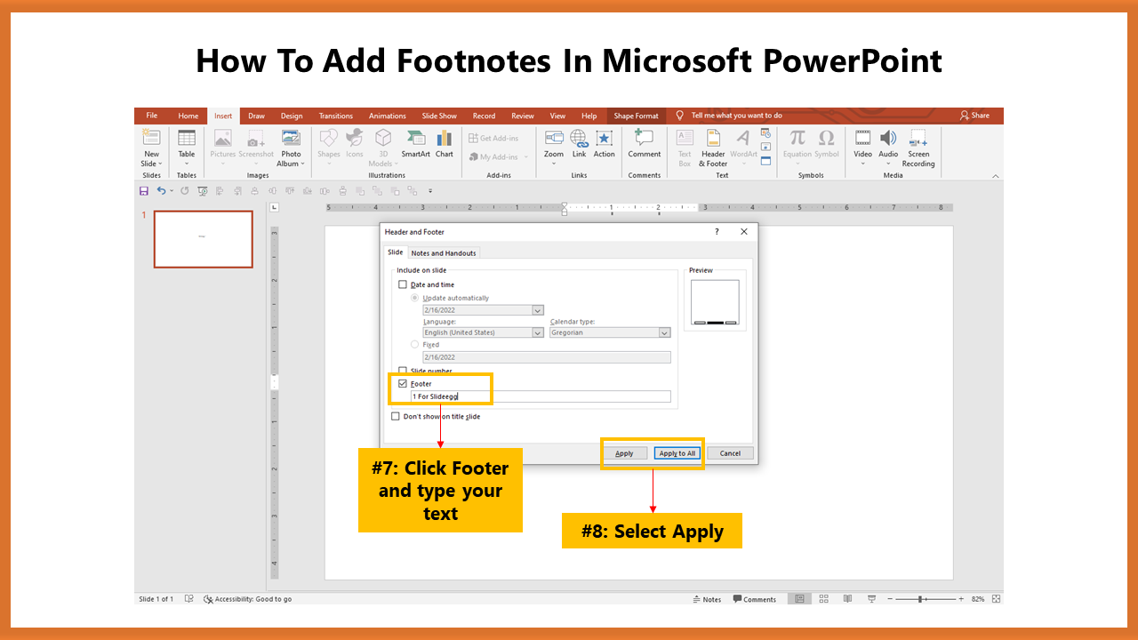
Task: Open the Calendar type dropdown
Action: 664,332
